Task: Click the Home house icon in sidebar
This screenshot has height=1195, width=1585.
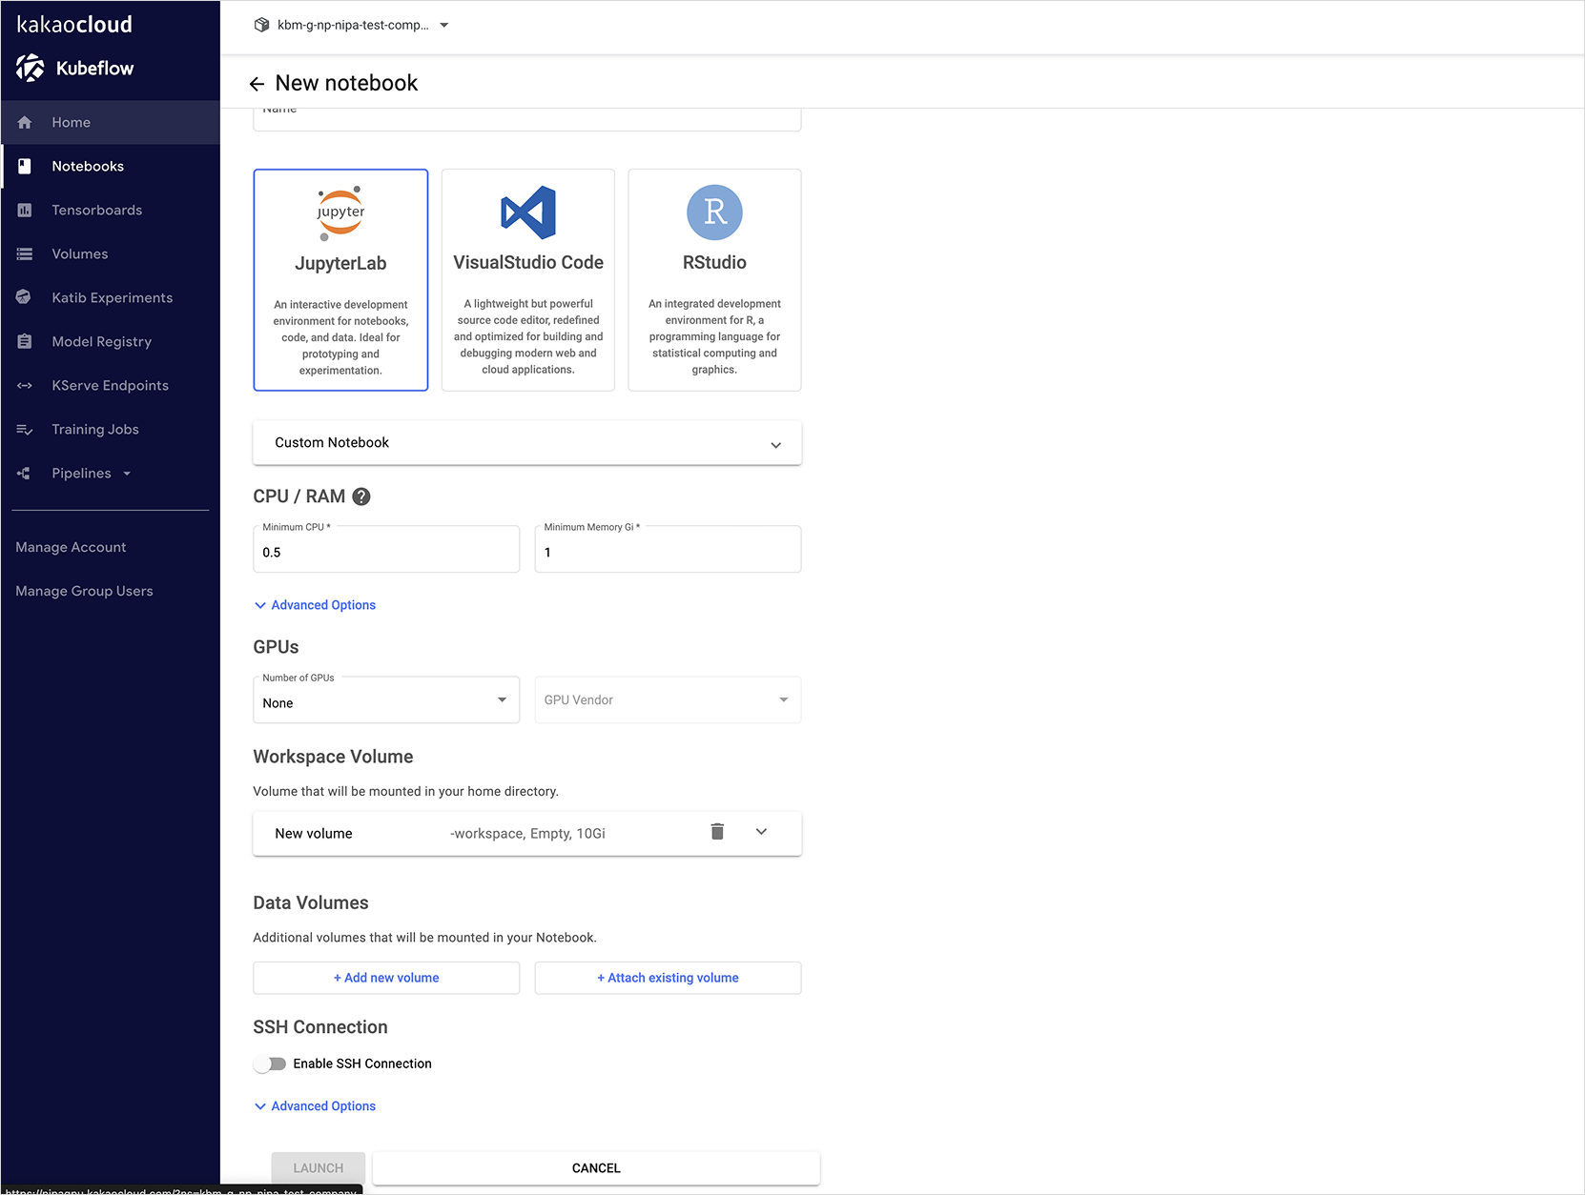Action: click(x=25, y=122)
